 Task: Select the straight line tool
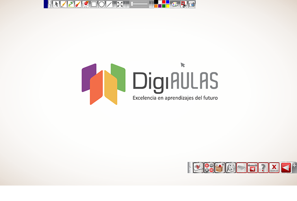[109, 4]
